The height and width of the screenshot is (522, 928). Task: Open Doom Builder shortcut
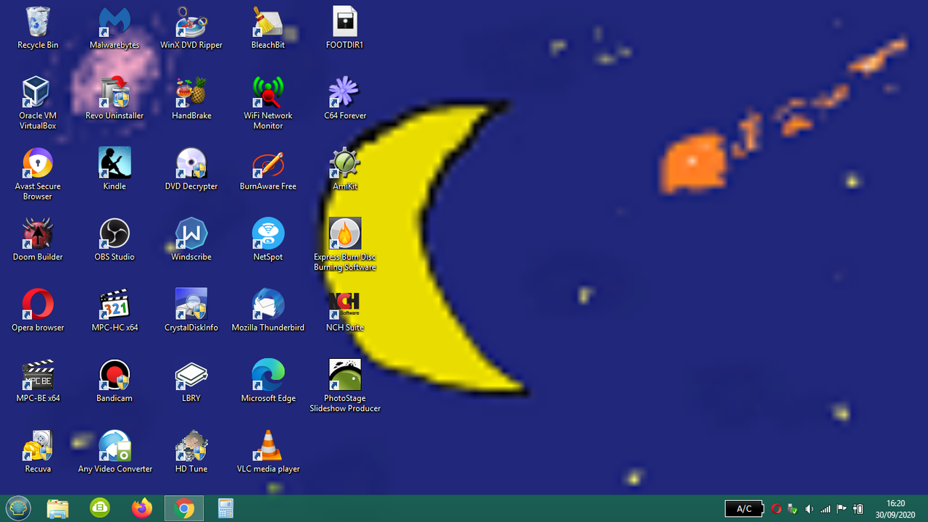pos(38,233)
